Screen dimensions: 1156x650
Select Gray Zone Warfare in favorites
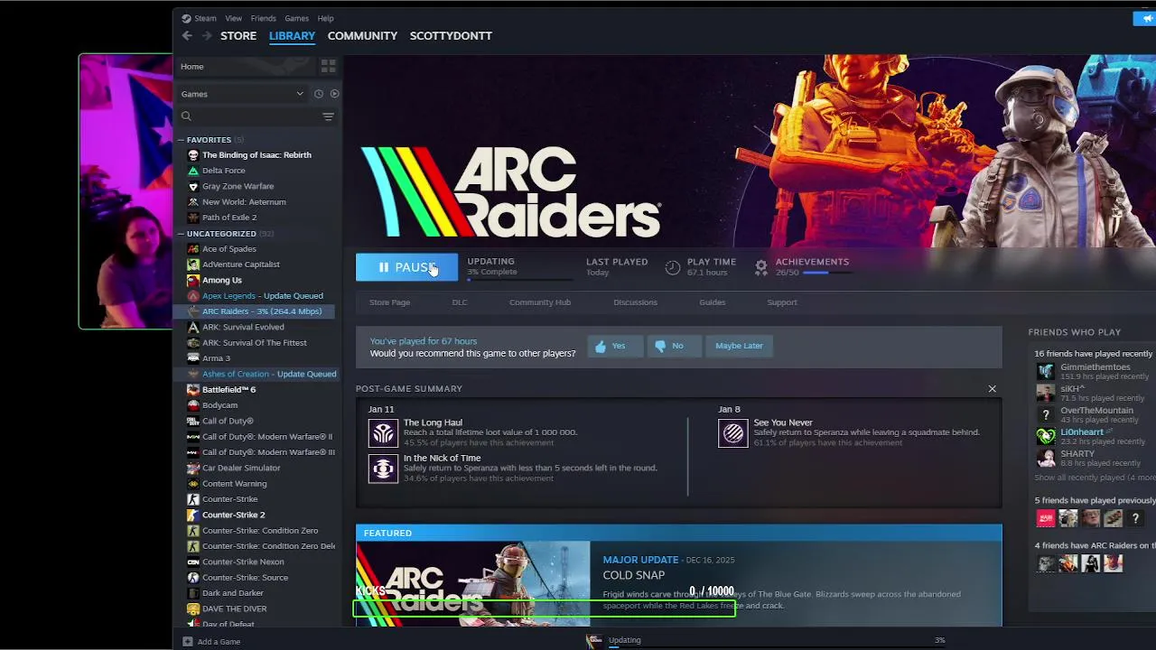point(238,186)
